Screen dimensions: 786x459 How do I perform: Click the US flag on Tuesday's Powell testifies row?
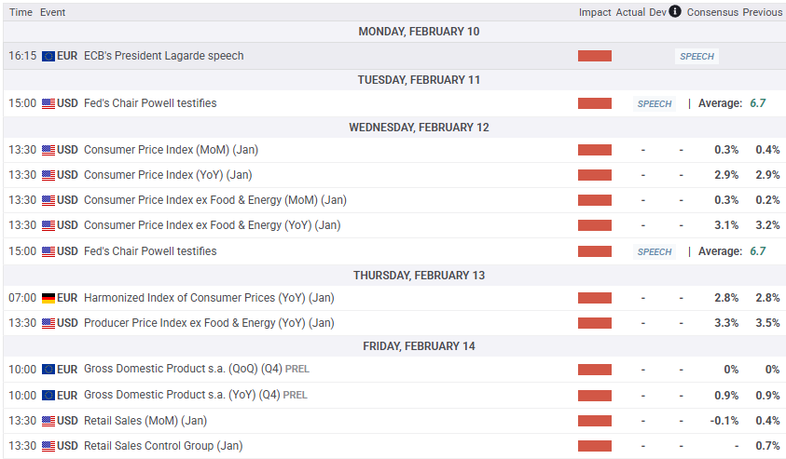(x=48, y=103)
